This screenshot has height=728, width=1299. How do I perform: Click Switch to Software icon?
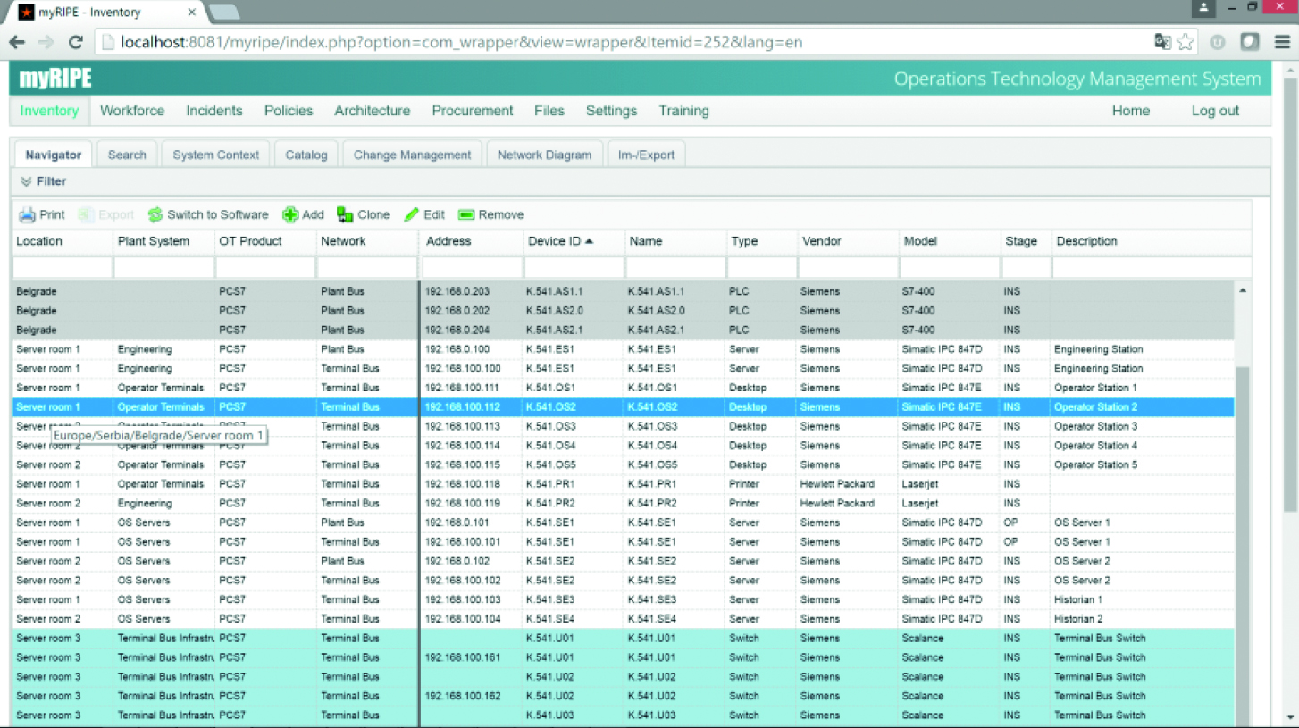pyautogui.click(x=155, y=214)
